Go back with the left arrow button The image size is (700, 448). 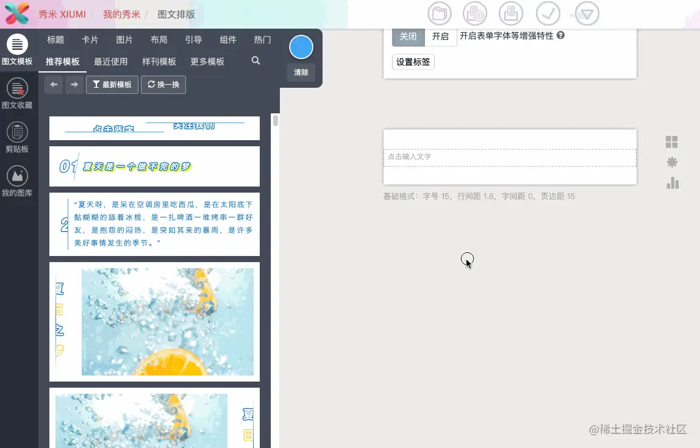click(x=54, y=84)
